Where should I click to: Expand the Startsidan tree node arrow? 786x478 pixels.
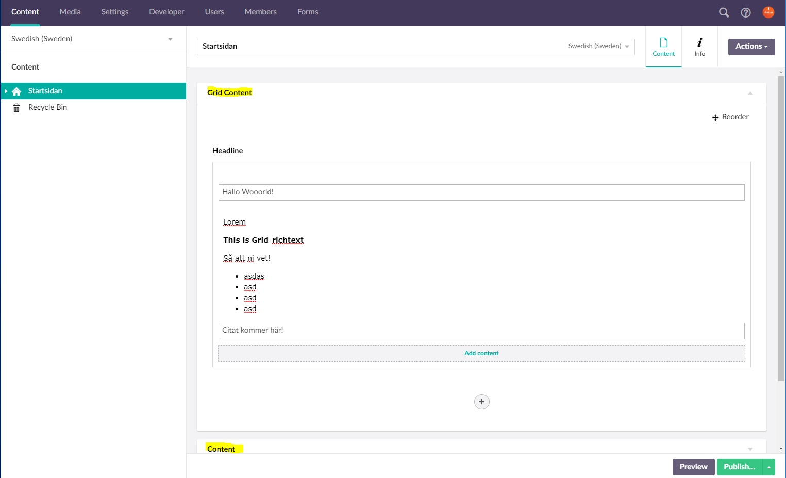[6, 91]
